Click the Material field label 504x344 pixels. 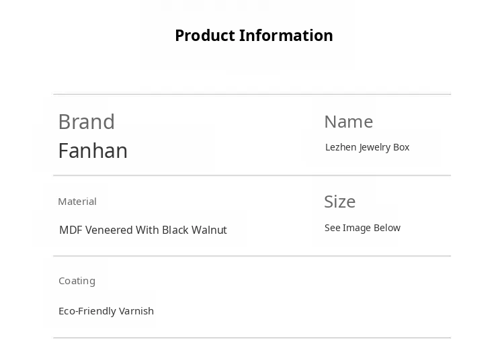tap(77, 202)
